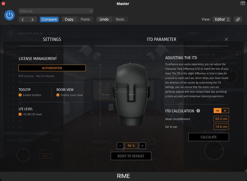Click the Undo button
This screenshot has height=181, width=247.
[104, 19]
